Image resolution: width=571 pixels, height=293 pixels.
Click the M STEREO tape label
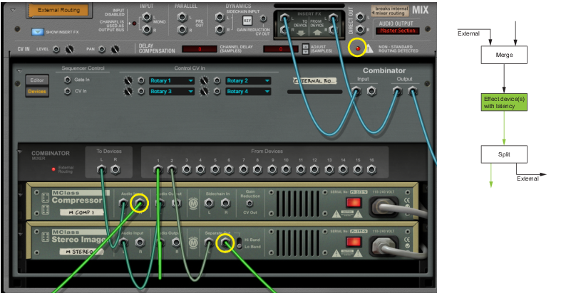click(x=81, y=252)
